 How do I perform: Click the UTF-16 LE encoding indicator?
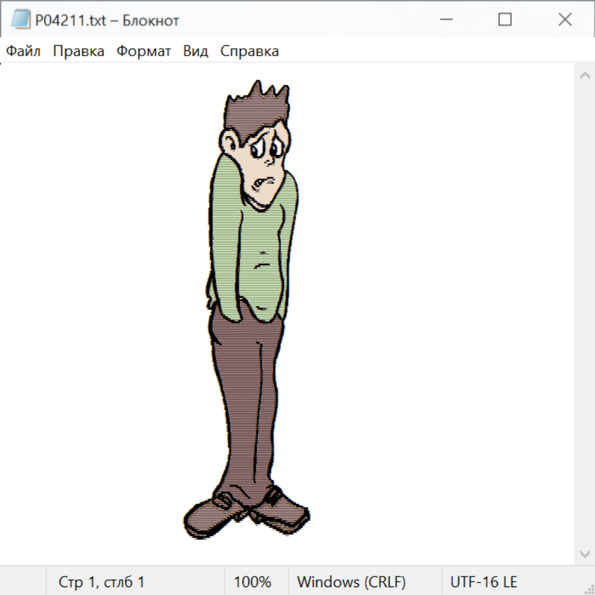[x=484, y=582]
